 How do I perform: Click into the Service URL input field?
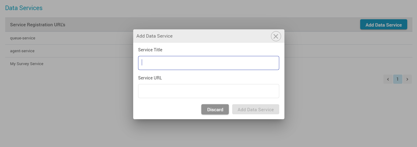click(208, 91)
